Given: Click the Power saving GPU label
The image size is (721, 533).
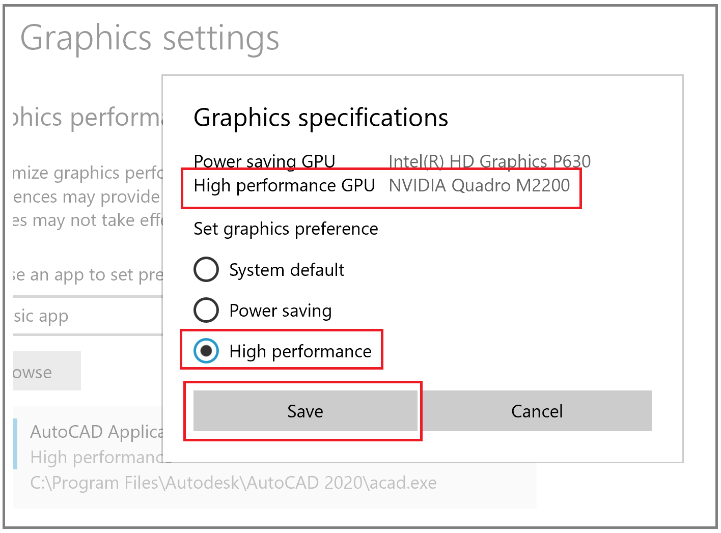Looking at the screenshot, I should (x=264, y=161).
